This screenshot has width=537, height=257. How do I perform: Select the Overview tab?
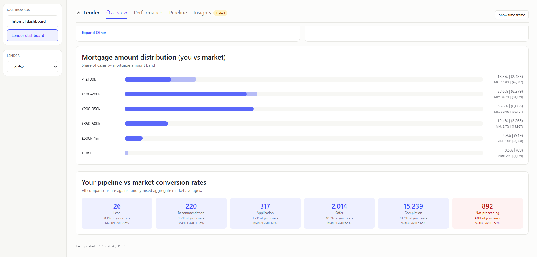coord(117,12)
